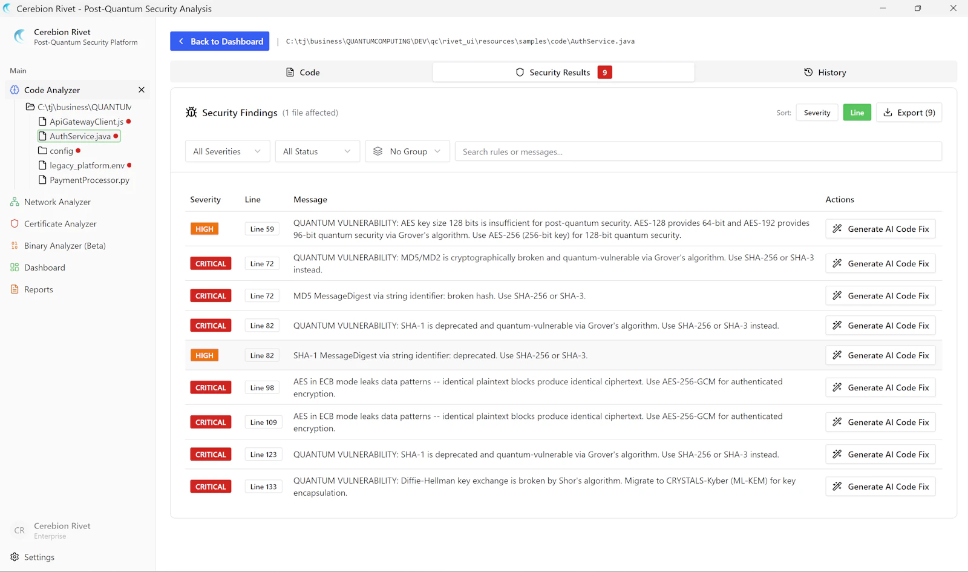Switch to Security Results tab

click(563, 72)
